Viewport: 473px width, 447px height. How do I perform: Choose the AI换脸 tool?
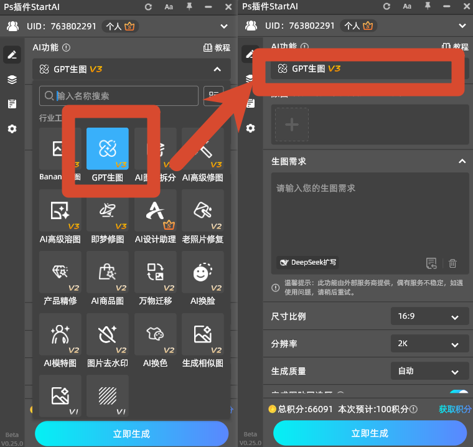[203, 272]
